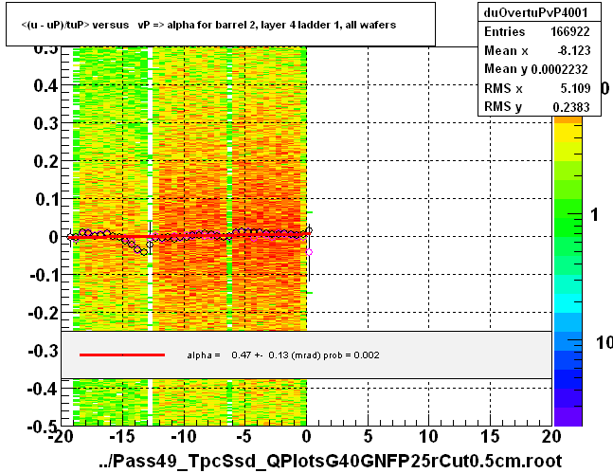This screenshot has width=613, height=473.
Task: Pick the yellow band in color palette
Action: 568,133
